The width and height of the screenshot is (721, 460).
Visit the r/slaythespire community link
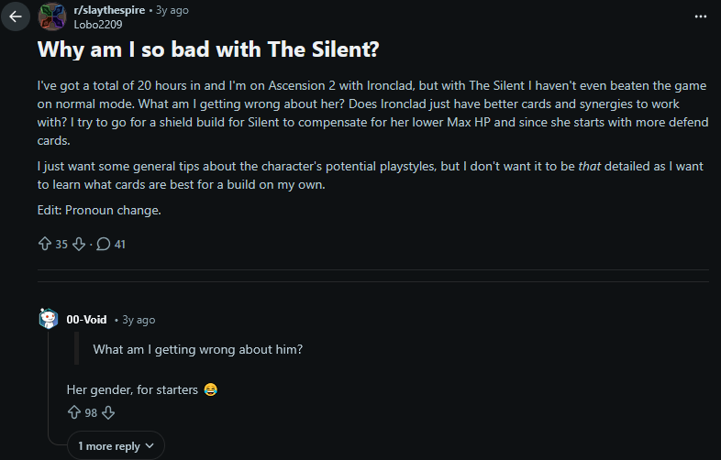tap(109, 10)
